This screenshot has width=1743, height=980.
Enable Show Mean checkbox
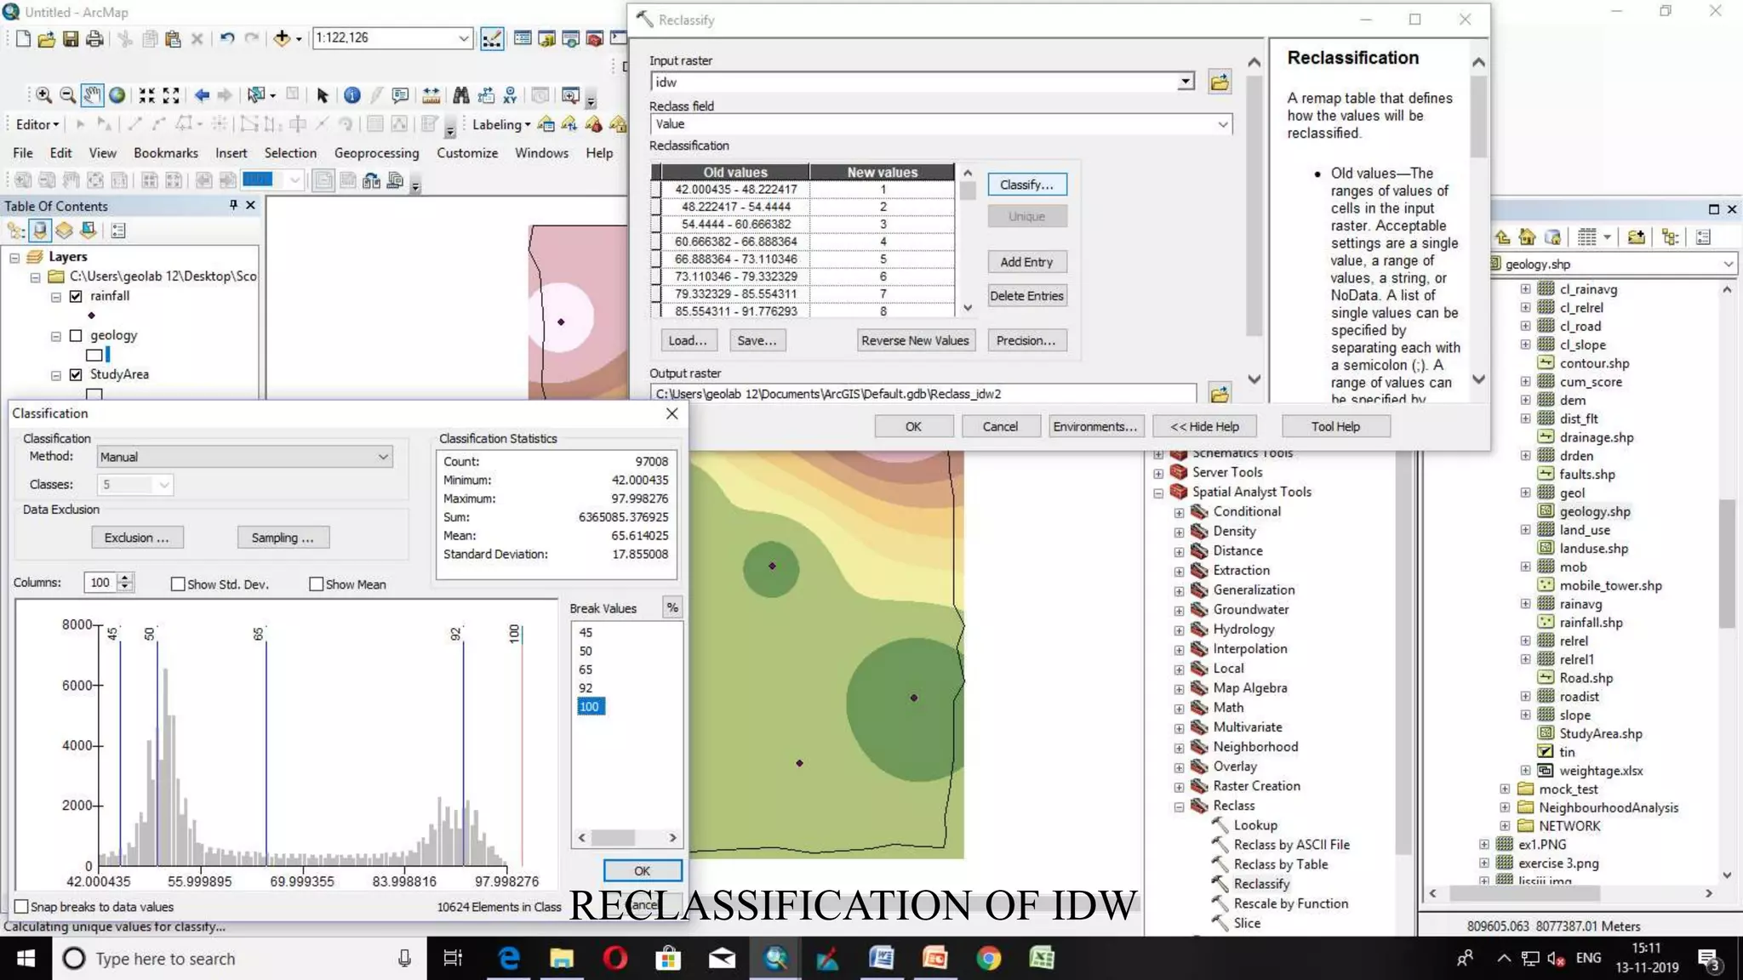point(316,584)
